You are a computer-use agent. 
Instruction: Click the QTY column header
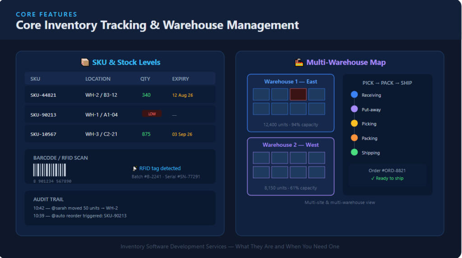(x=145, y=79)
